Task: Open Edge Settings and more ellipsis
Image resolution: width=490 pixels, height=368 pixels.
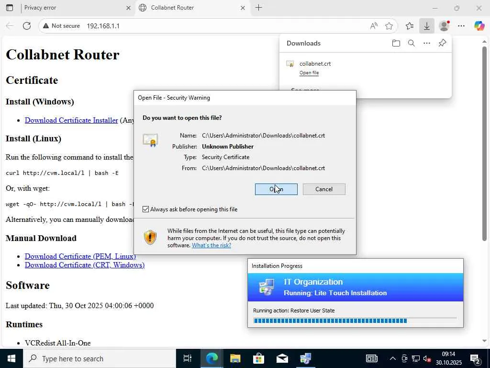Action: click(461, 26)
